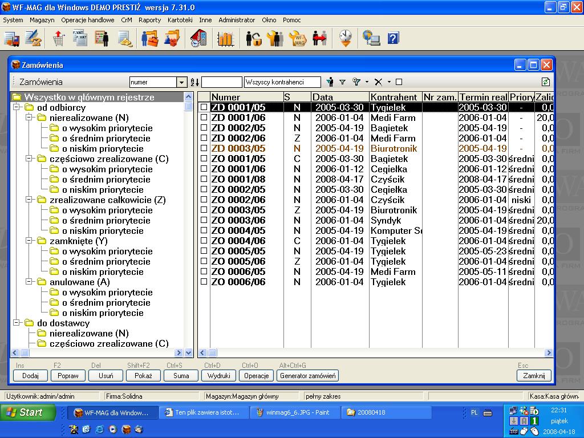
Task: Click in the search field beside the sort icon
Action: pyautogui.click(x=221, y=82)
